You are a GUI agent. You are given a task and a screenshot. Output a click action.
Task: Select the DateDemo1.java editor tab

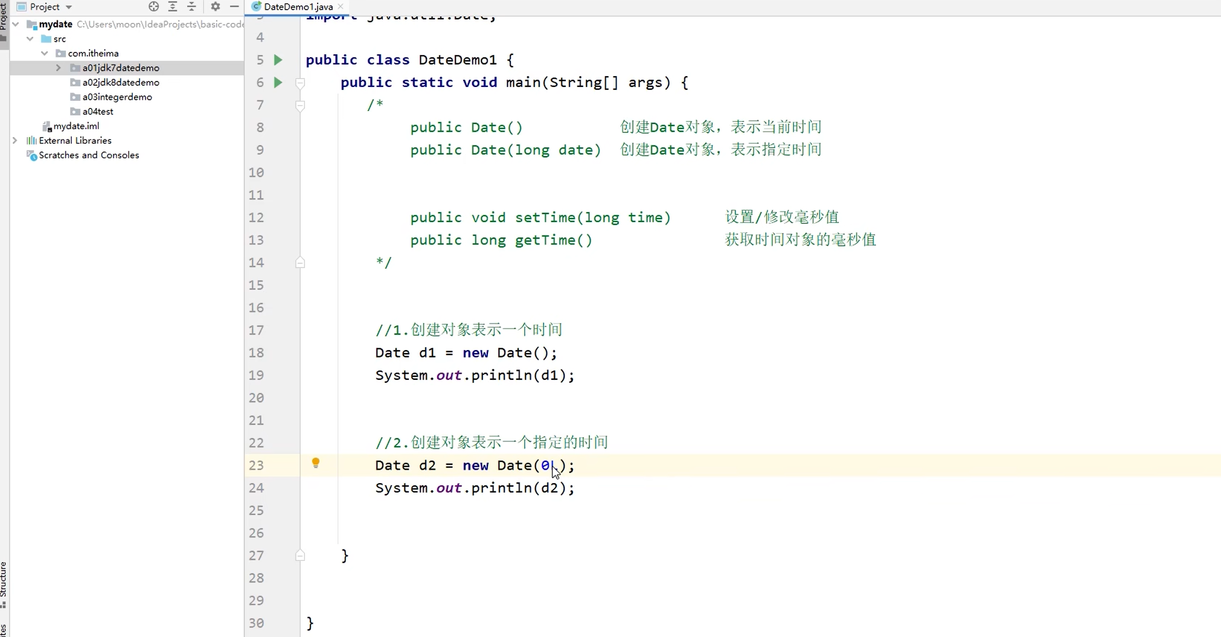tap(298, 7)
